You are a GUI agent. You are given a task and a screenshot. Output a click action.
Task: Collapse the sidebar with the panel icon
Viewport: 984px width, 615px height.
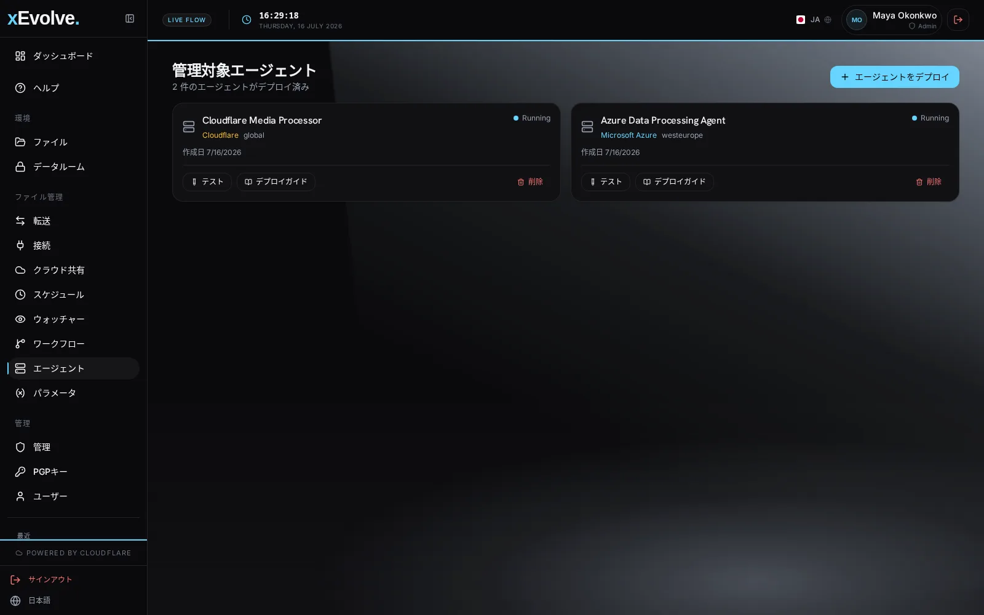point(130,18)
